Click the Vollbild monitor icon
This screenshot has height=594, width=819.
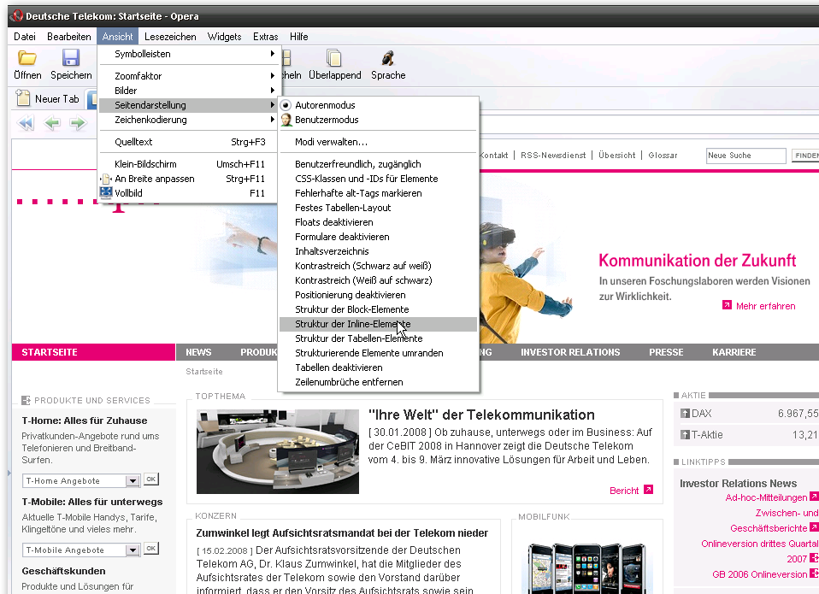tap(106, 192)
